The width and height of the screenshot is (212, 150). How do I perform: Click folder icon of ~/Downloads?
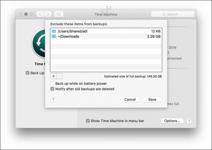[54, 36]
